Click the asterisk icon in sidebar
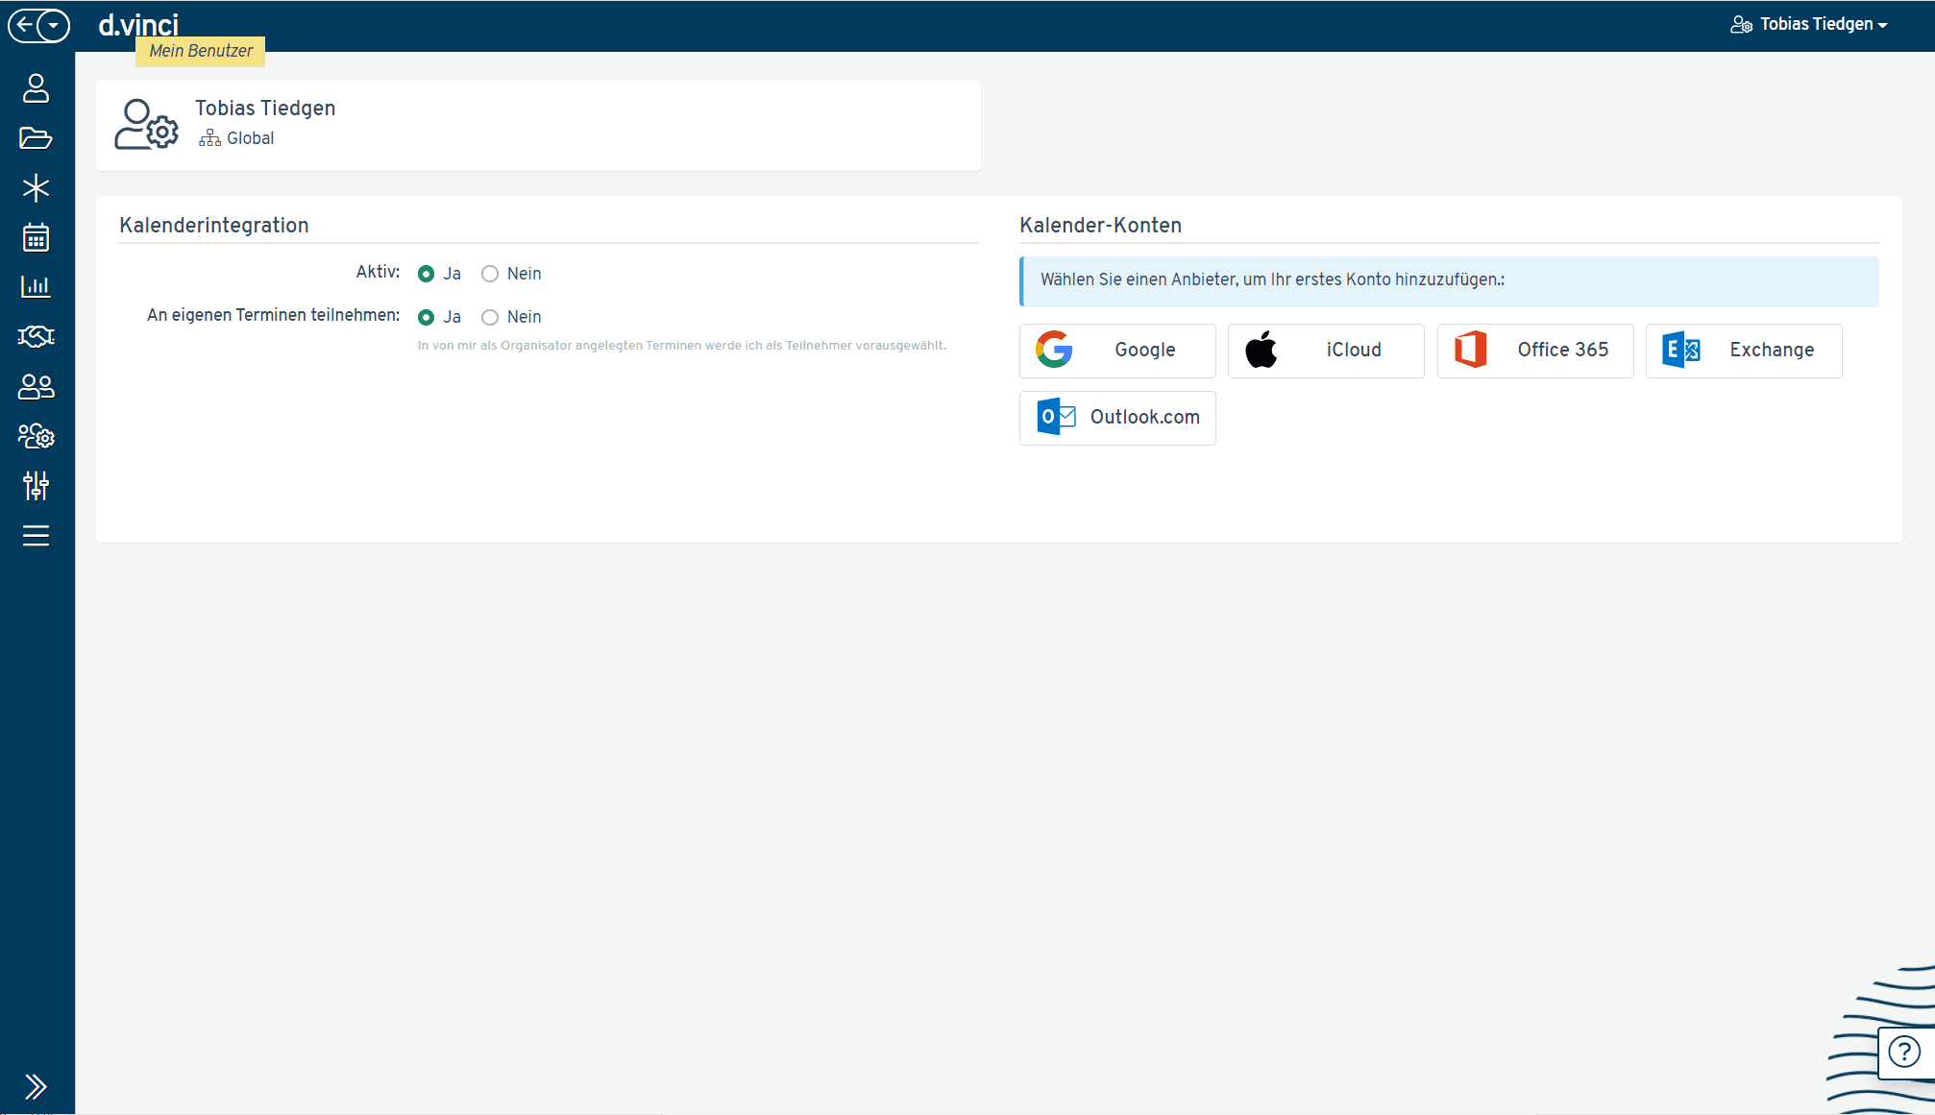 point(36,188)
